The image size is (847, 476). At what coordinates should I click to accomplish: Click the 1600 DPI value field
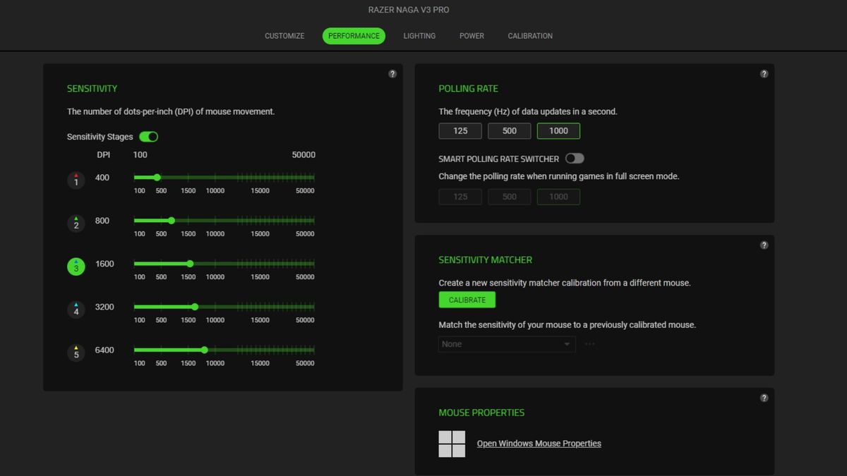[104, 264]
